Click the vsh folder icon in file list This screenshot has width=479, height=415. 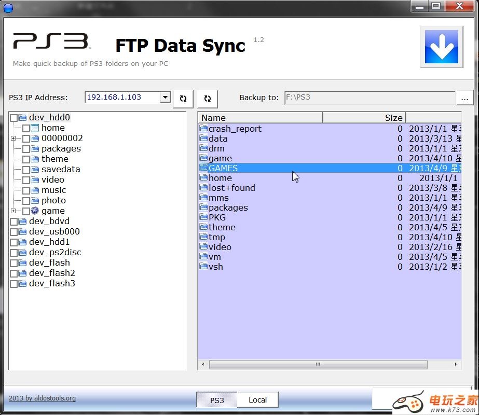pyautogui.click(x=204, y=267)
